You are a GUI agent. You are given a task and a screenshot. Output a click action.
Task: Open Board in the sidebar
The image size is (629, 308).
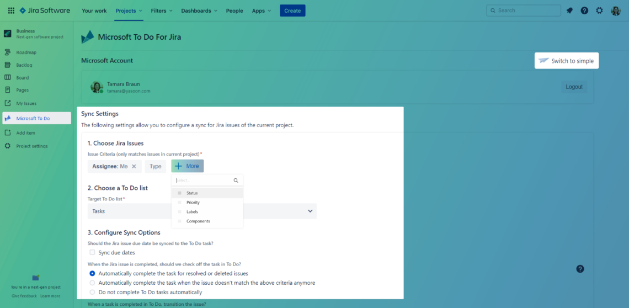[x=23, y=78]
